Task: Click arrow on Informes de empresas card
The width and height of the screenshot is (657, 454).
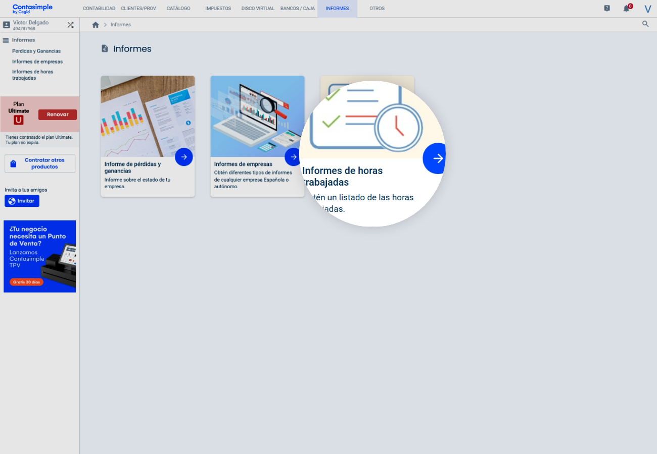Action: (294, 157)
